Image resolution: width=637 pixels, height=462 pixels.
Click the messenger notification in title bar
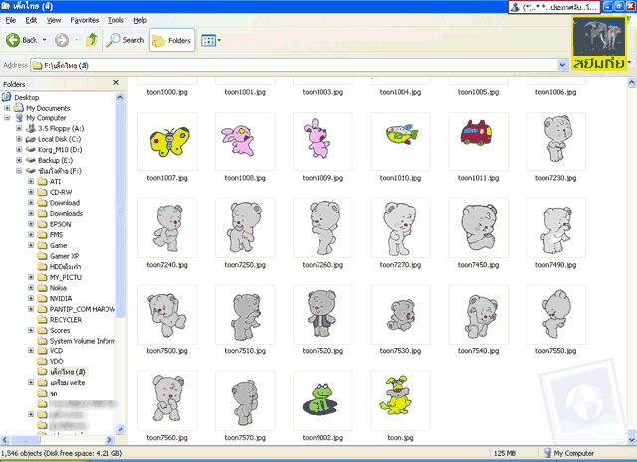coord(554,7)
